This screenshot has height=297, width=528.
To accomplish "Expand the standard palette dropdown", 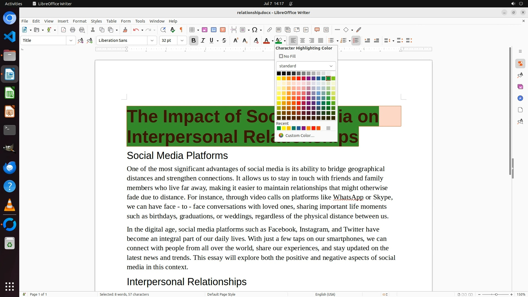I will 331,66.
